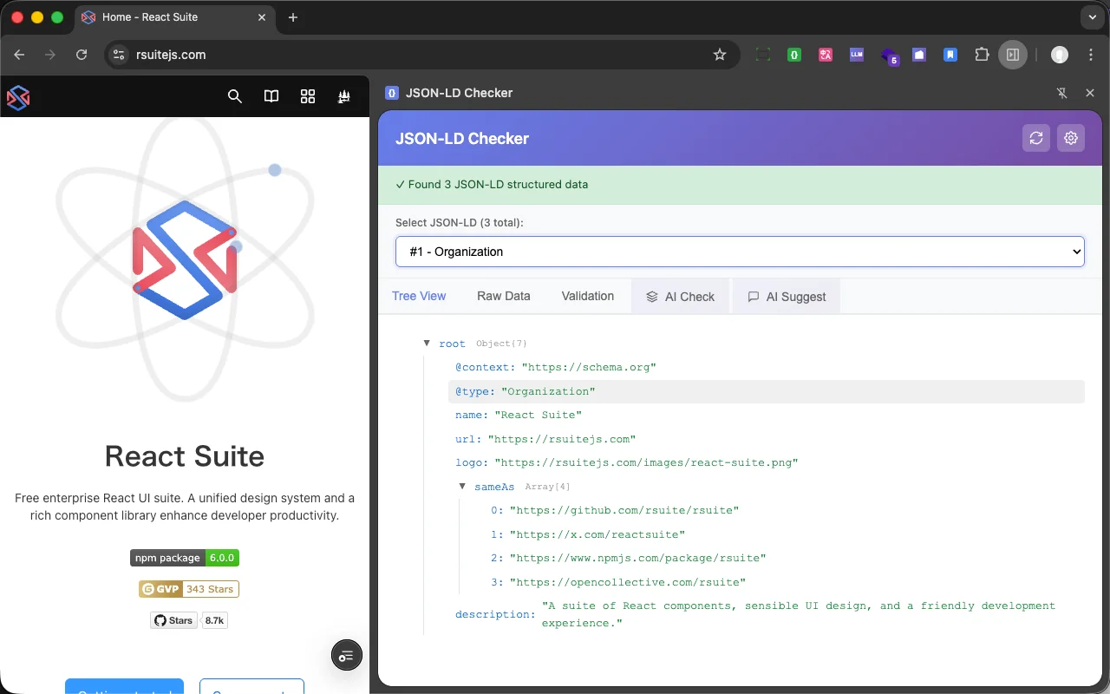Click the extension icon with badge 5
The height and width of the screenshot is (694, 1110).
pyautogui.click(x=889, y=56)
